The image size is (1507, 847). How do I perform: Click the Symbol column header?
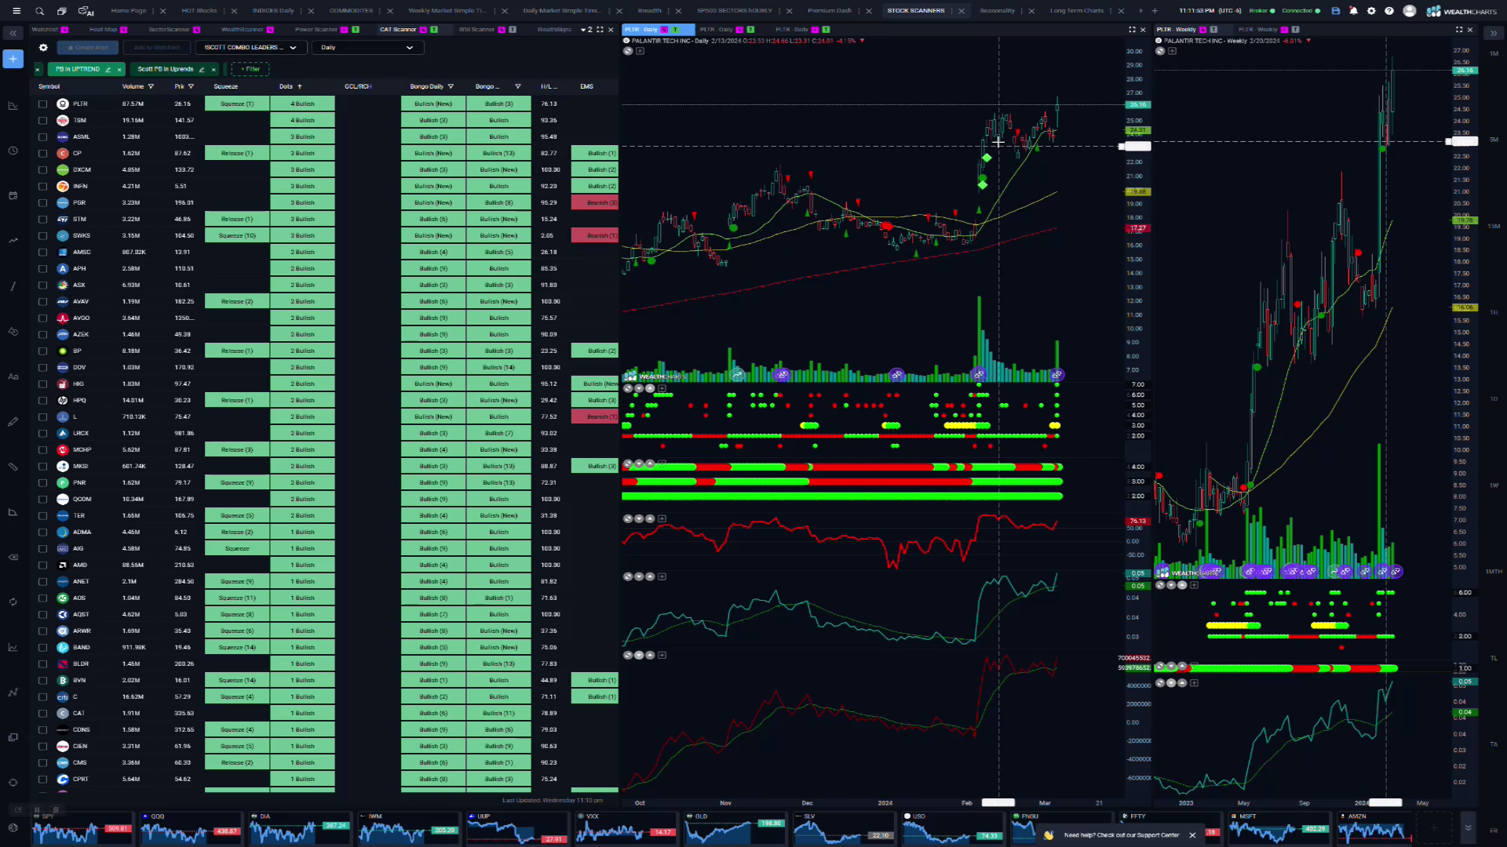point(49,86)
